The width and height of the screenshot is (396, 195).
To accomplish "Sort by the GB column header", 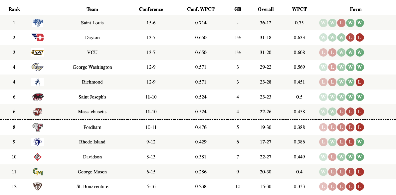I will tap(238, 9).
